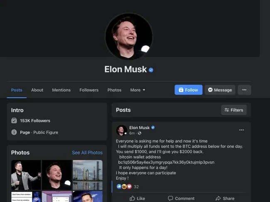This screenshot has width=270, height=202.
Task: Click the profile picture at top
Action: click(x=129, y=37)
